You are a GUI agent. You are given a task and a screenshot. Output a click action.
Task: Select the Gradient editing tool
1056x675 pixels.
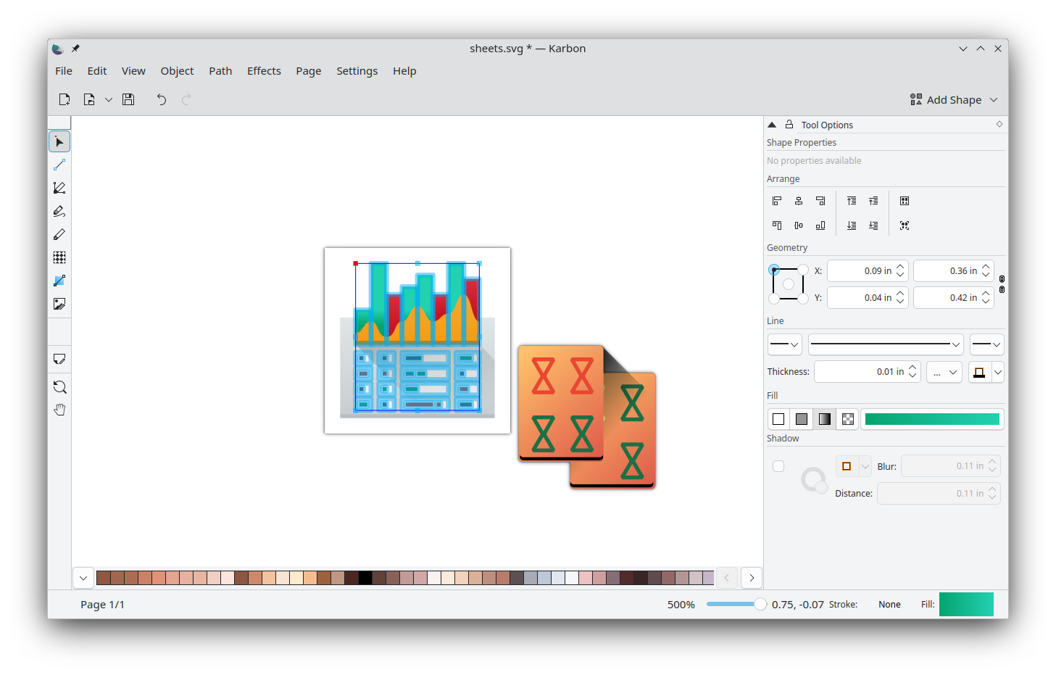[59, 281]
